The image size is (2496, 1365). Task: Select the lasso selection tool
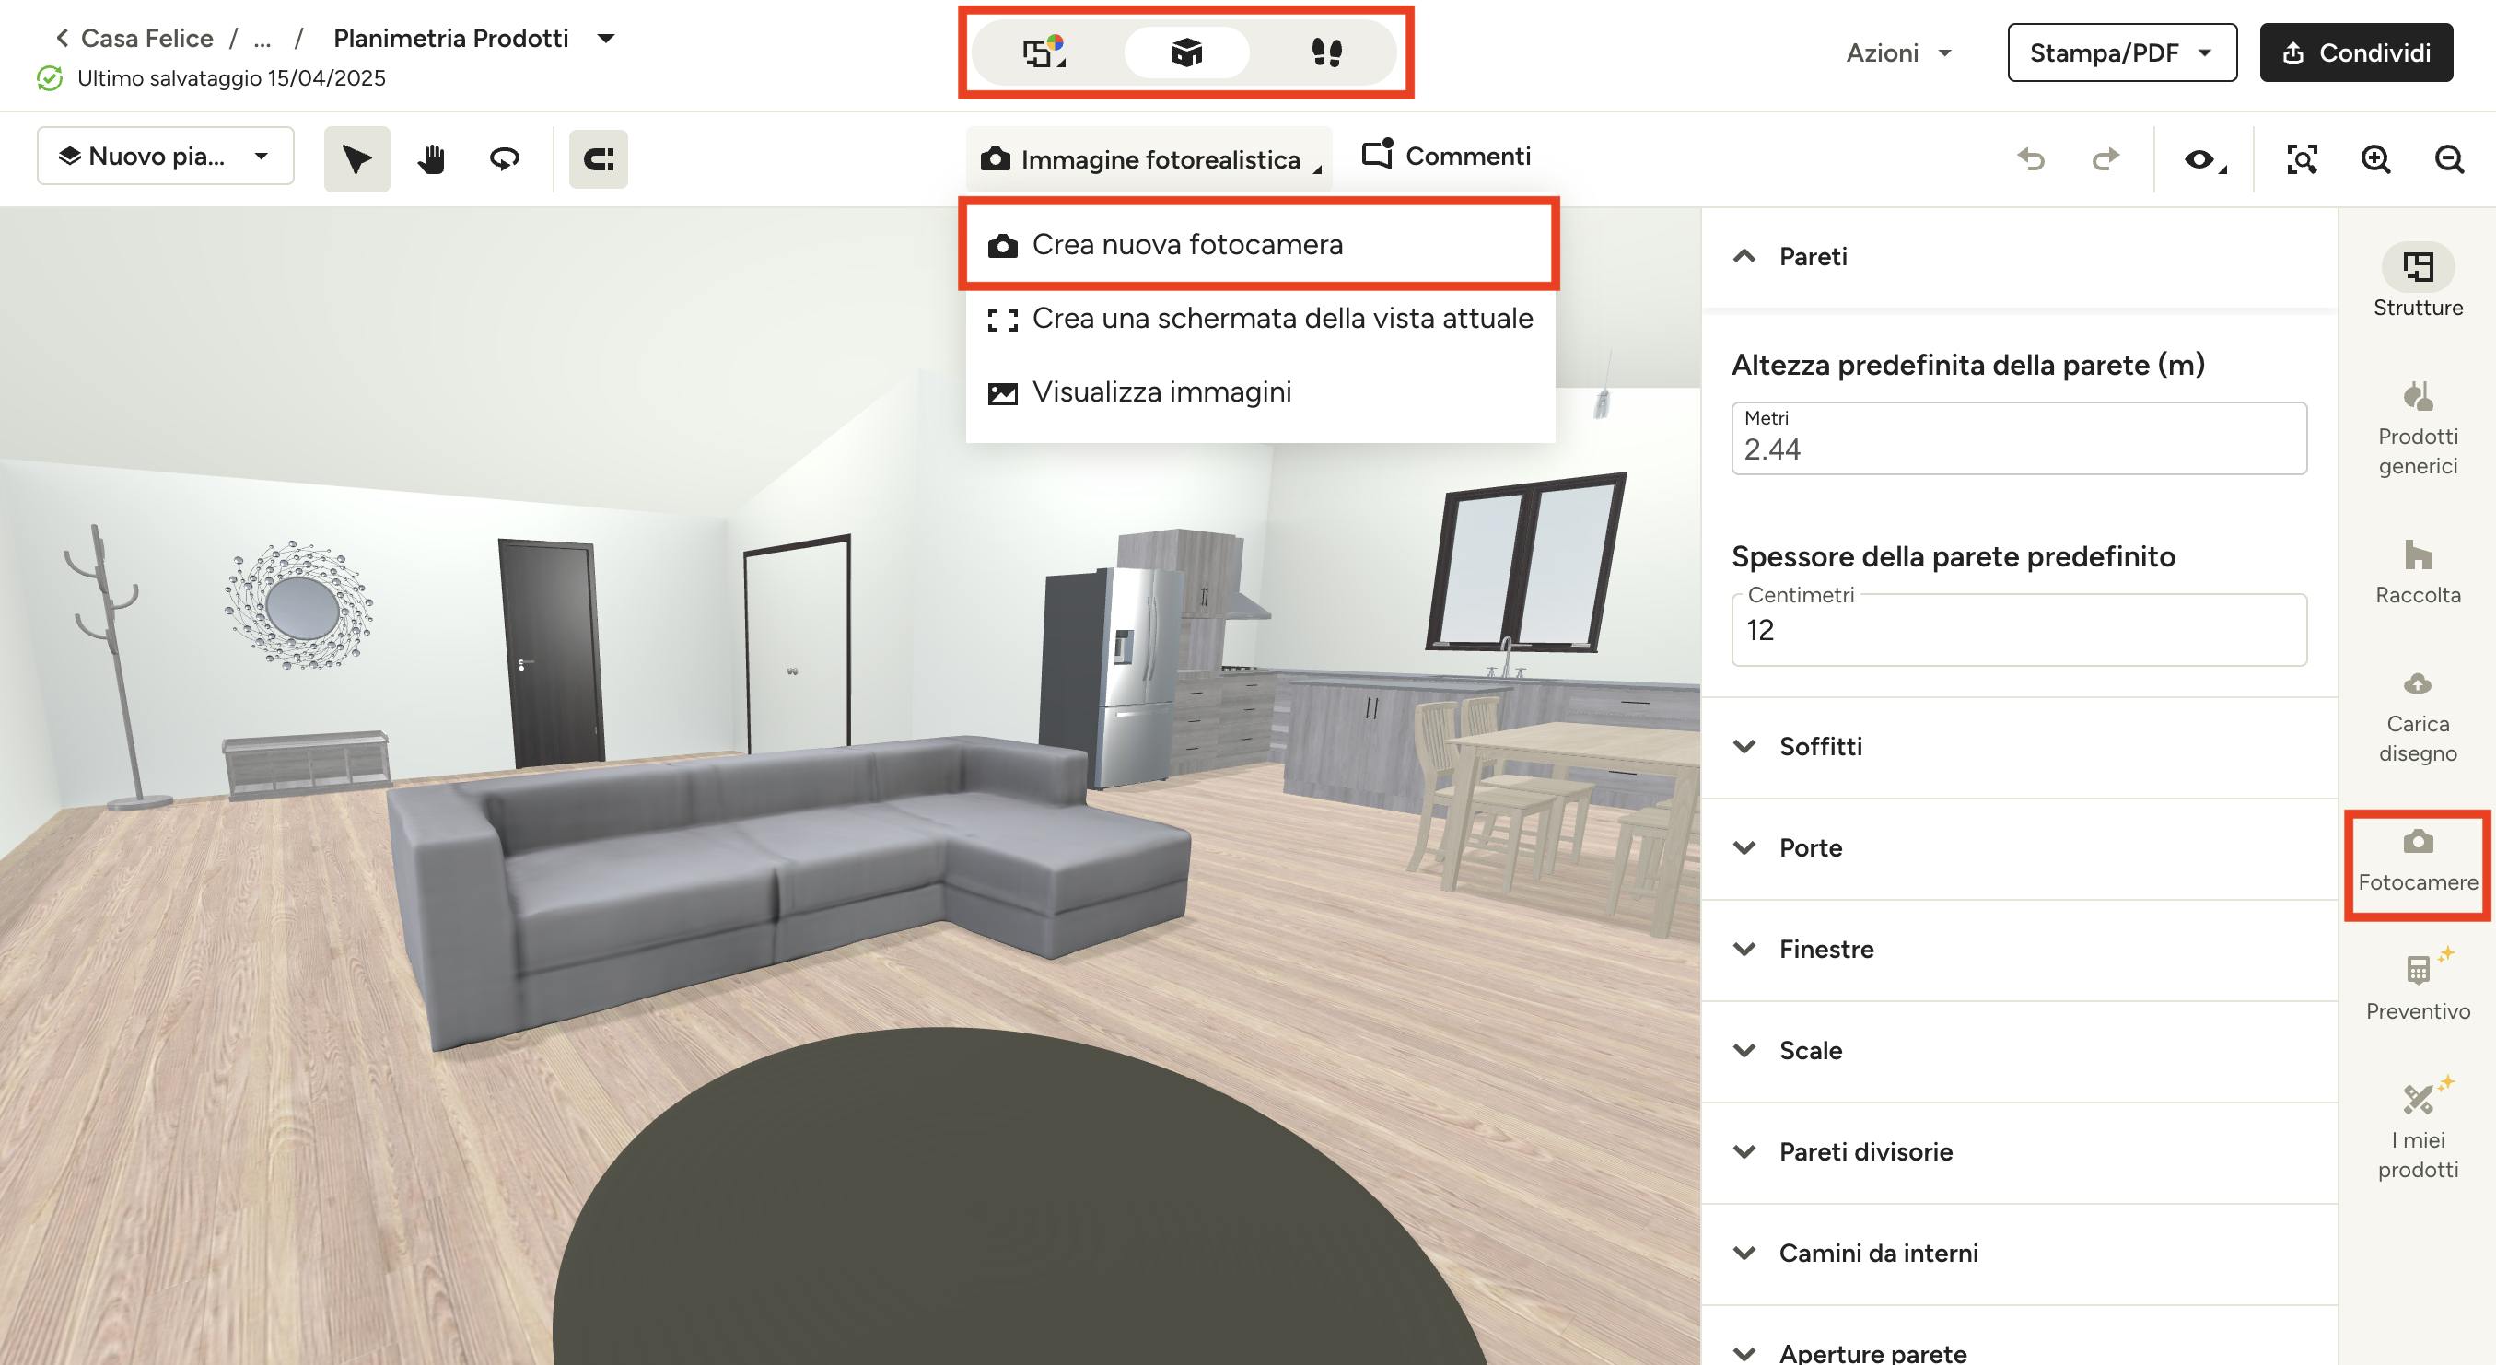505,158
